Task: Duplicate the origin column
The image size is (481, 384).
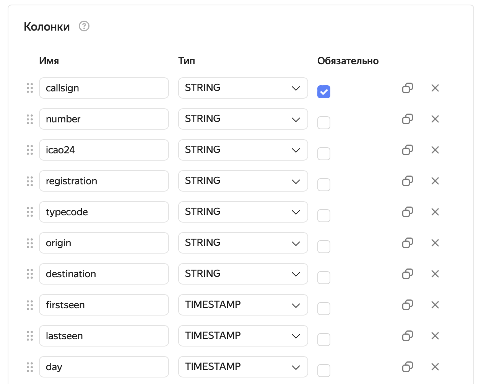Action: tap(408, 243)
